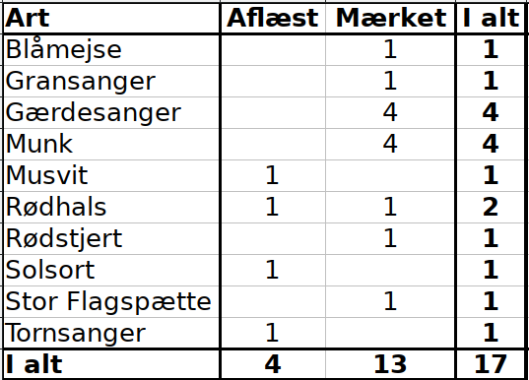Select the I alt column header
The height and width of the screenshot is (380, 529).
(x=491, y=18)
